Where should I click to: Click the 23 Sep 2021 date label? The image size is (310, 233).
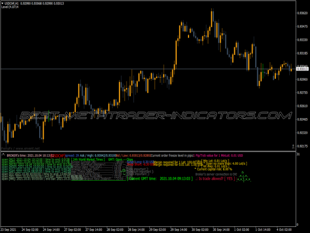click(x=11, y=228)
